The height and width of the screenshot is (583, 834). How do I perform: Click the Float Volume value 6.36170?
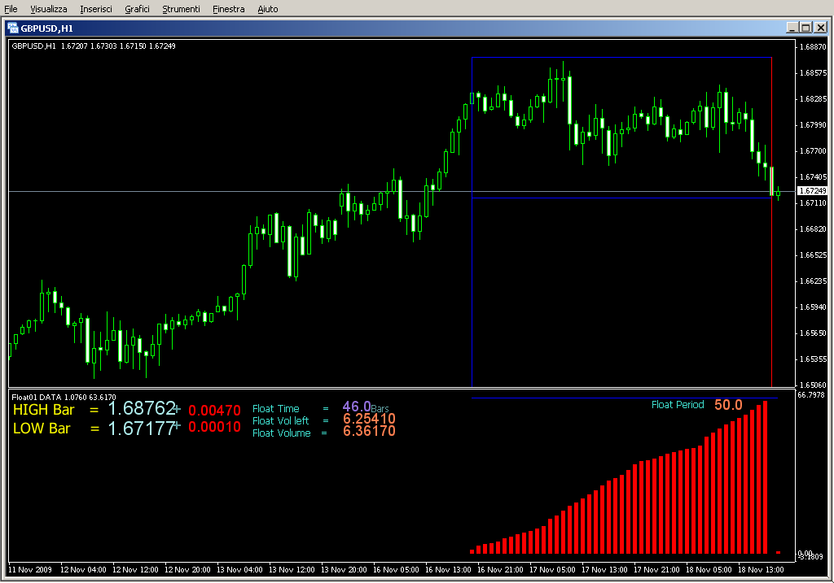pyautogui.click(x=369, y=431)
